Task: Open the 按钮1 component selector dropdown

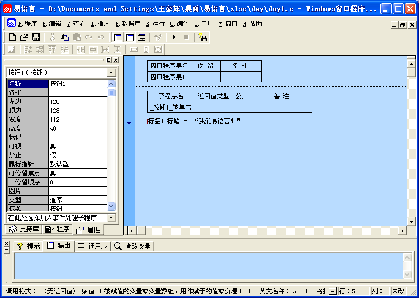Action: [111, 73]
